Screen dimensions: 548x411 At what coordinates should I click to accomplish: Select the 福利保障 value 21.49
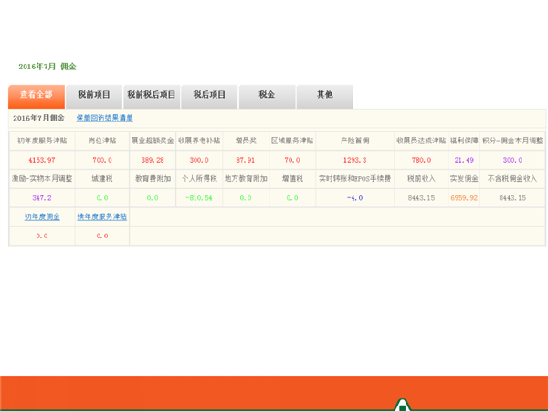[x=463, y=160]
